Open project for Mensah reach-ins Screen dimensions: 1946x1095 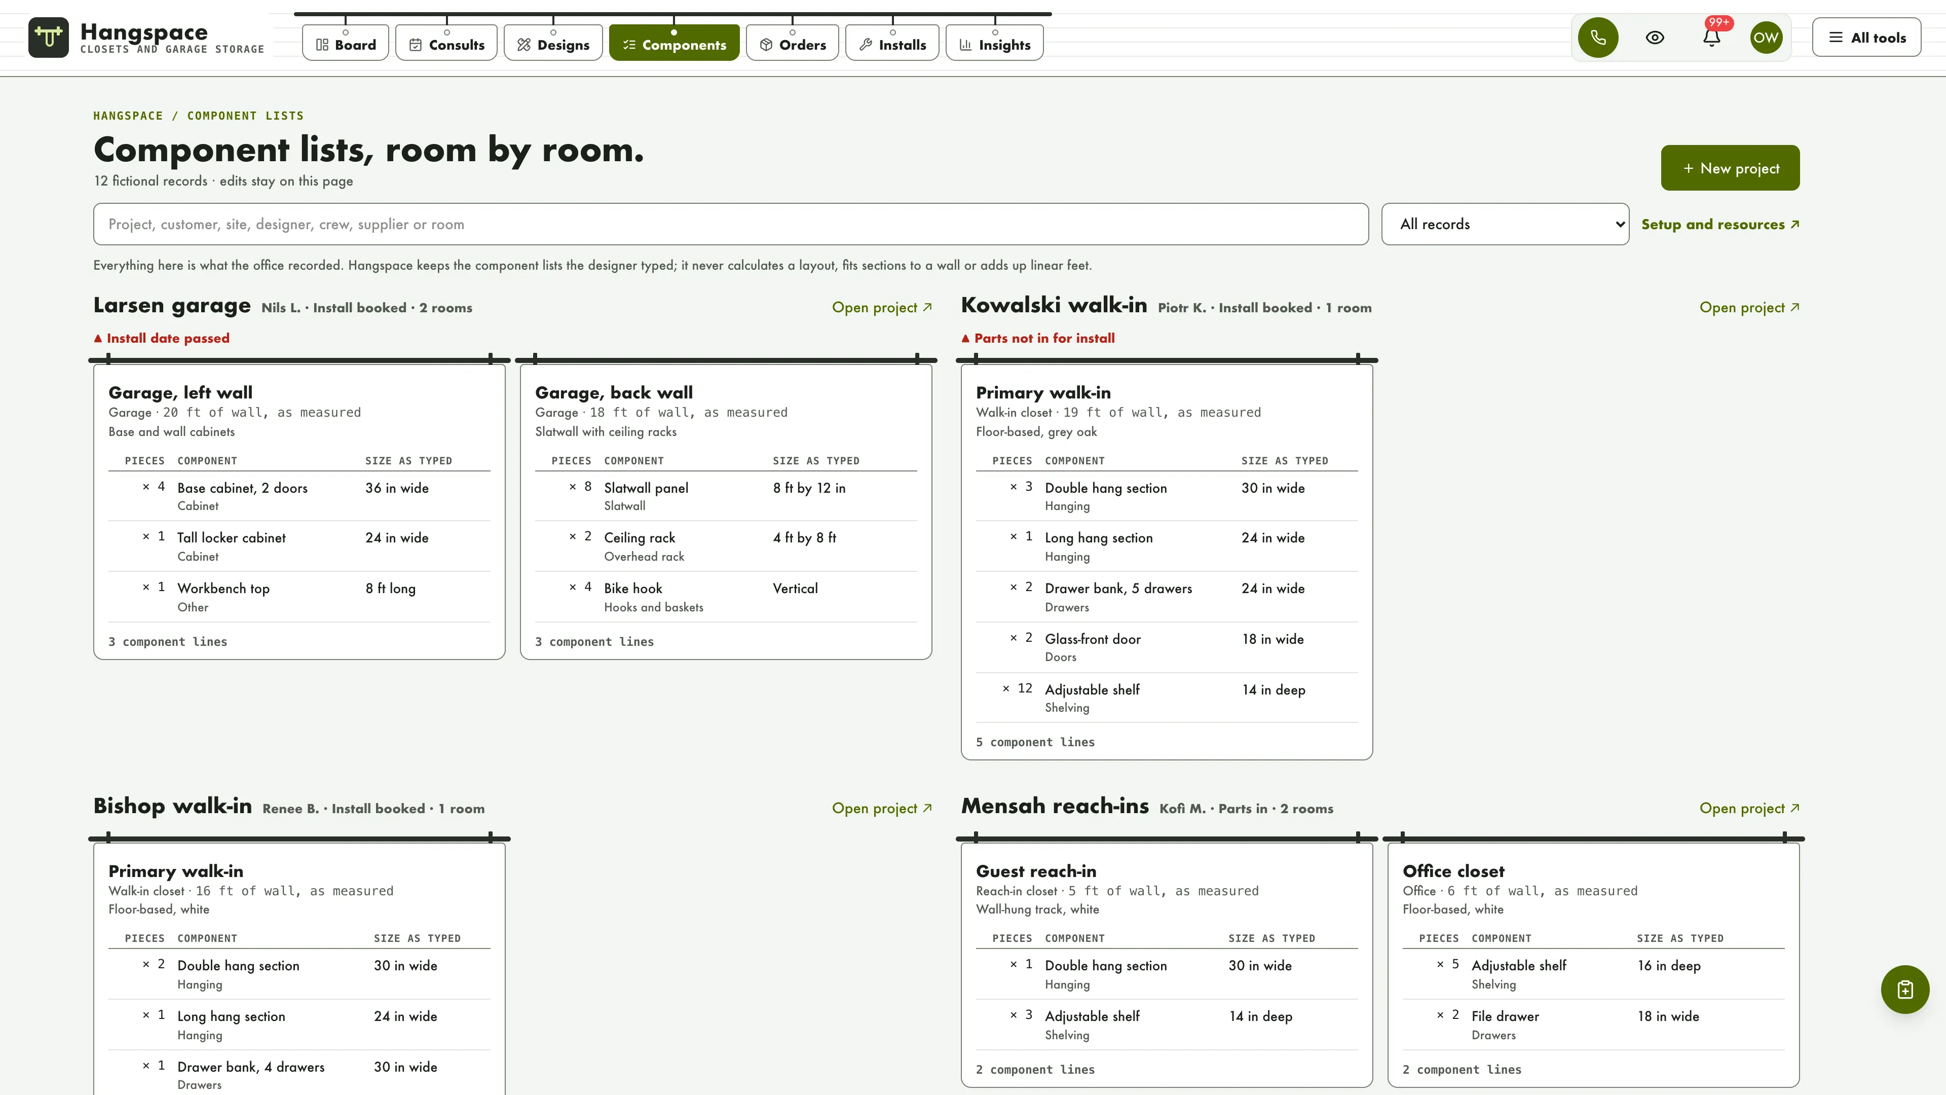coord(1749,809)
